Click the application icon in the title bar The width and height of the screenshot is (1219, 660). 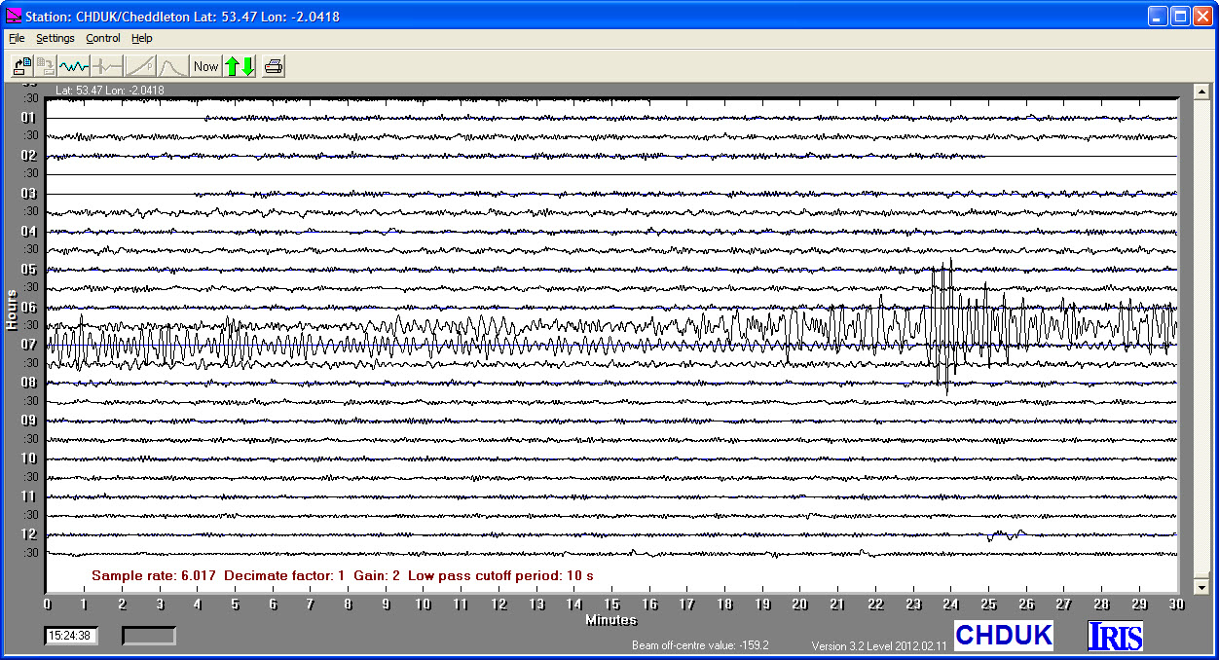[x=14, y=16]
